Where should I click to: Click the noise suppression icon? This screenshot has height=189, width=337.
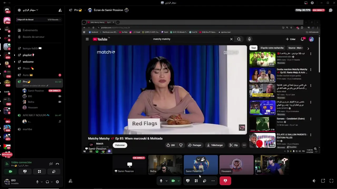(x=51, y=164)
